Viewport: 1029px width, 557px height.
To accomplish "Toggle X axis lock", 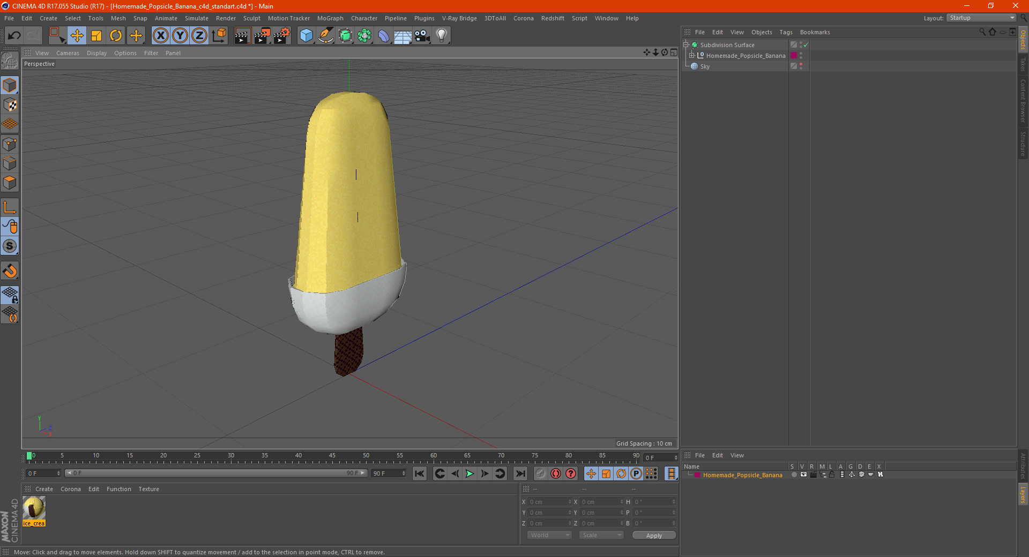I will click(x=160, y=36).
